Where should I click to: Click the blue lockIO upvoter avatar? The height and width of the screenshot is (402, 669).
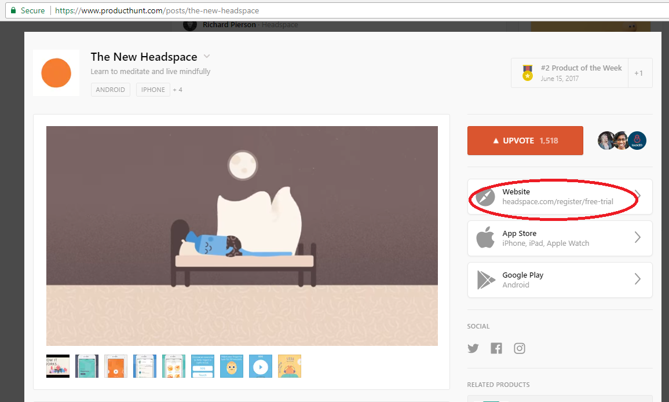(x=637, y=141)
